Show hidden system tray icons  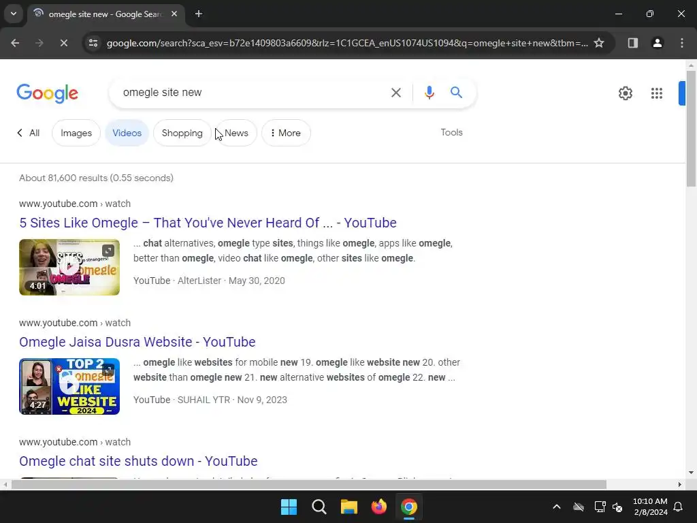pos(557,507)
